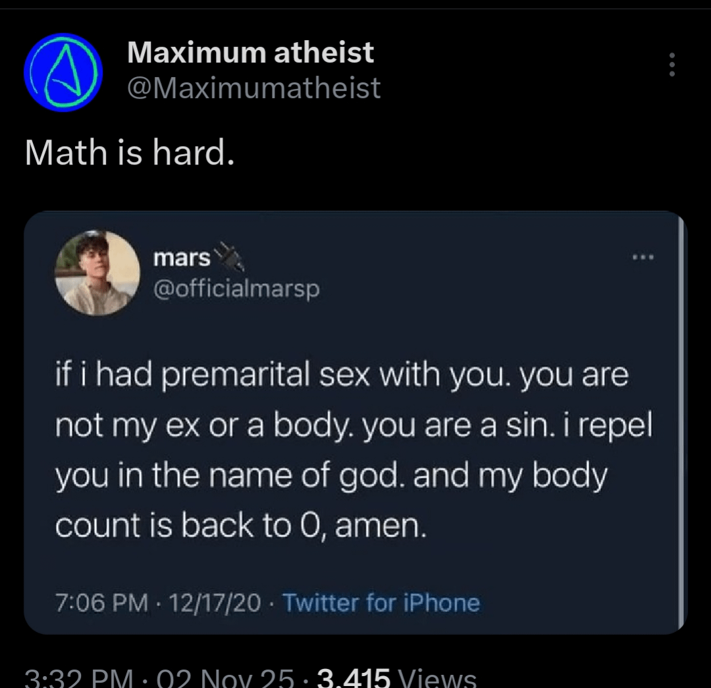Image resolution: width=711 pixels, height=688 pixels.
Task: Open the @officialmarsp handle link
Action: tap(236, 288)
